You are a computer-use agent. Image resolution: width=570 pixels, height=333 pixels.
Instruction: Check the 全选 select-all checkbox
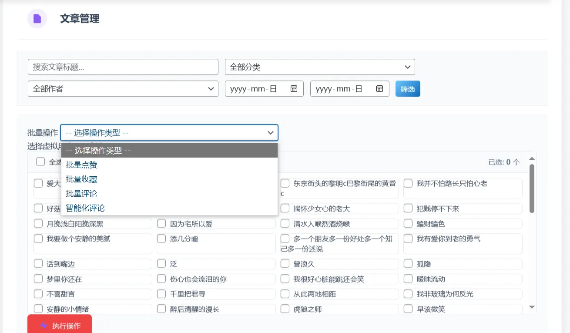click(40, 161)
